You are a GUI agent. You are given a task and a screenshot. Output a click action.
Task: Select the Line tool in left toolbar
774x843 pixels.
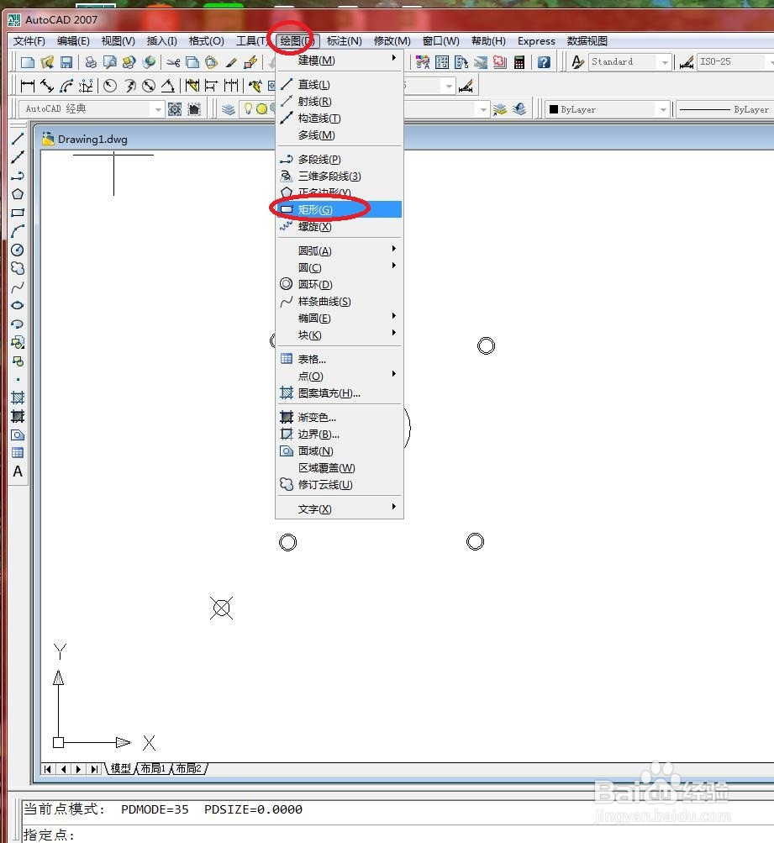point(18,138)
